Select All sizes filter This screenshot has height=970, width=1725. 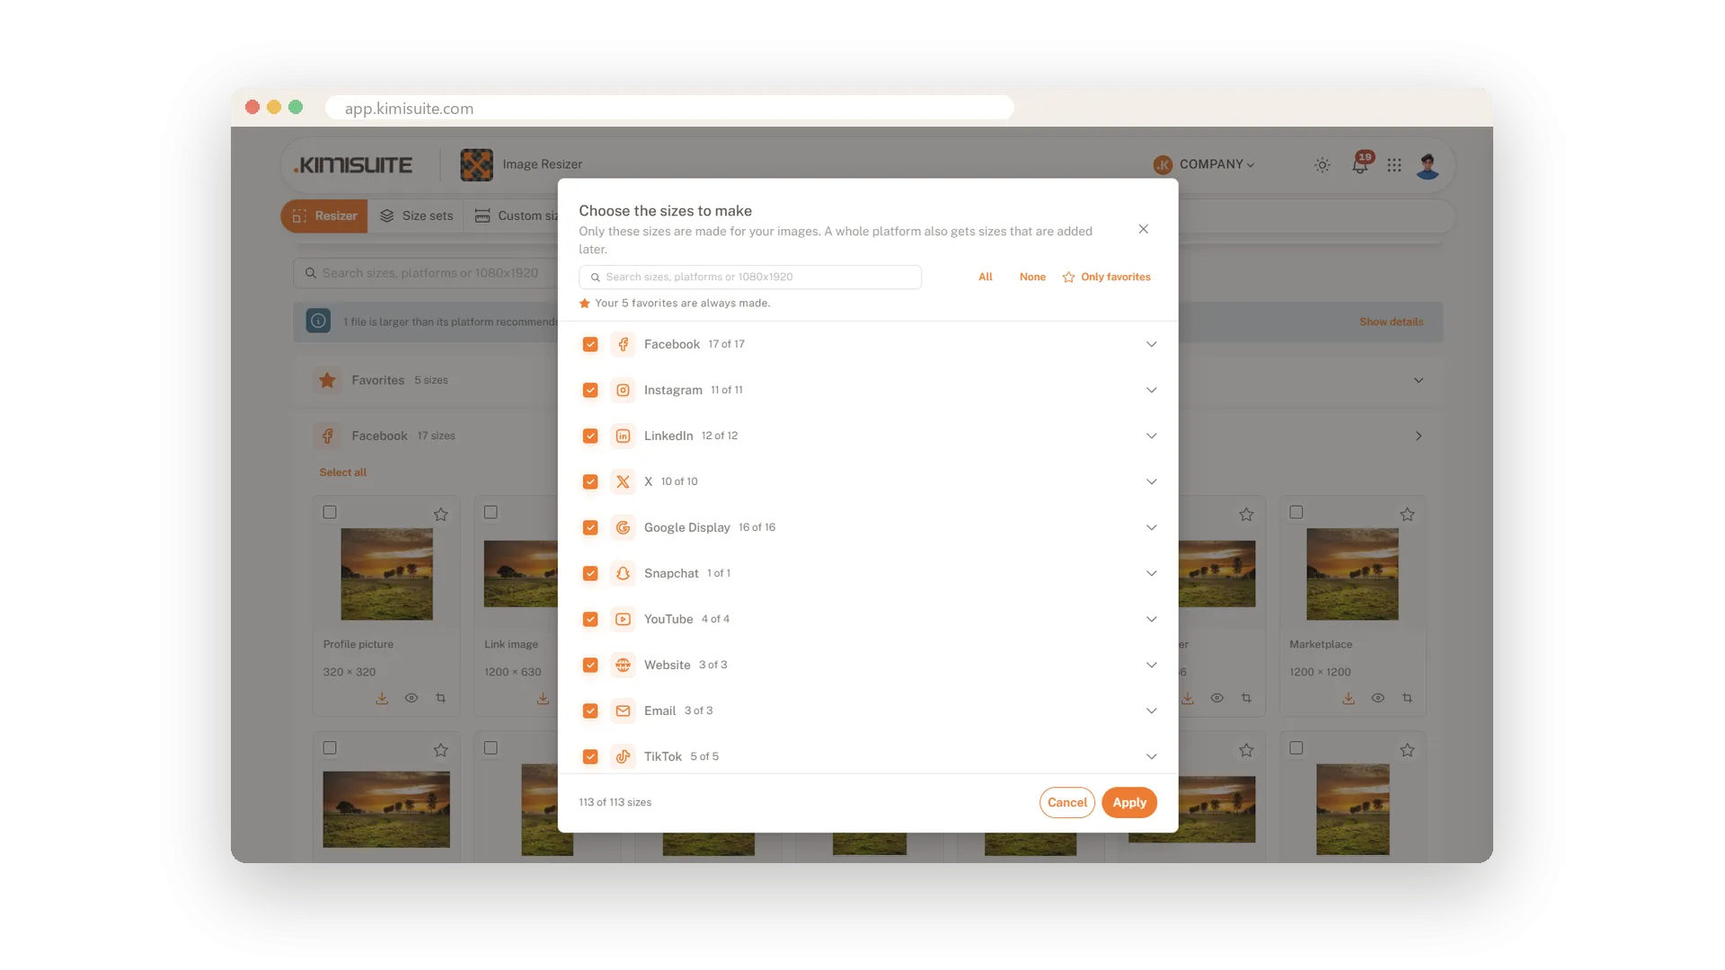coord(986,277)
